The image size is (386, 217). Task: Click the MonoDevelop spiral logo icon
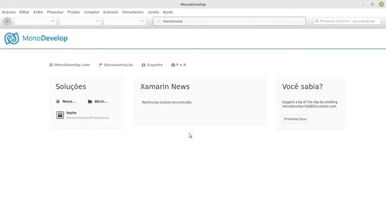11,39
